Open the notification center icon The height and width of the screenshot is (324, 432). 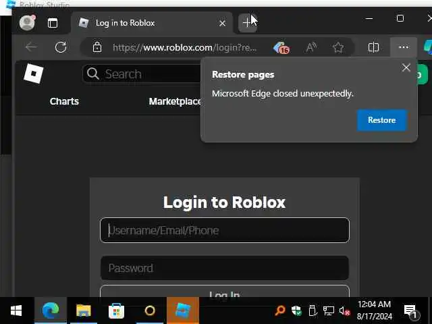point(411,311)
